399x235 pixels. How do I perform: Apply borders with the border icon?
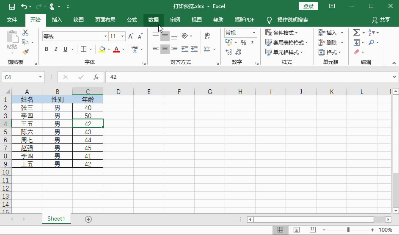point(83,49)
